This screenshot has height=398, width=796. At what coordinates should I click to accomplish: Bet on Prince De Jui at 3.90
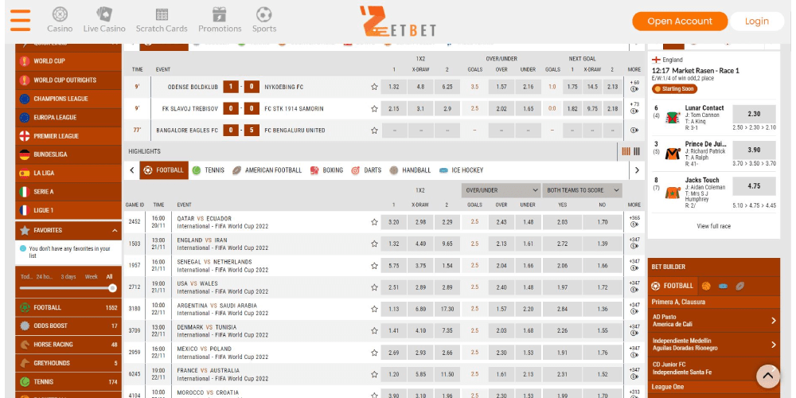click(754, 150)
